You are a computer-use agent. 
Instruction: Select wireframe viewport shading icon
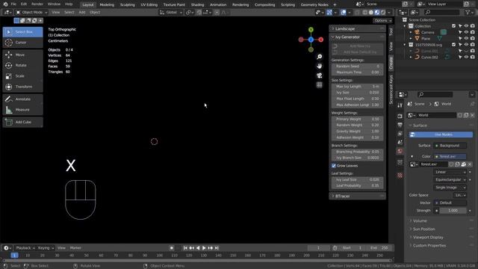(x=365, y=13)
